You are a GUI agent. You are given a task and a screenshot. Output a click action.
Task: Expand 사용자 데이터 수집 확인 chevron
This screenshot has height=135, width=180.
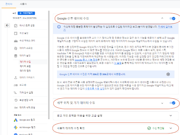click(171, 128)
